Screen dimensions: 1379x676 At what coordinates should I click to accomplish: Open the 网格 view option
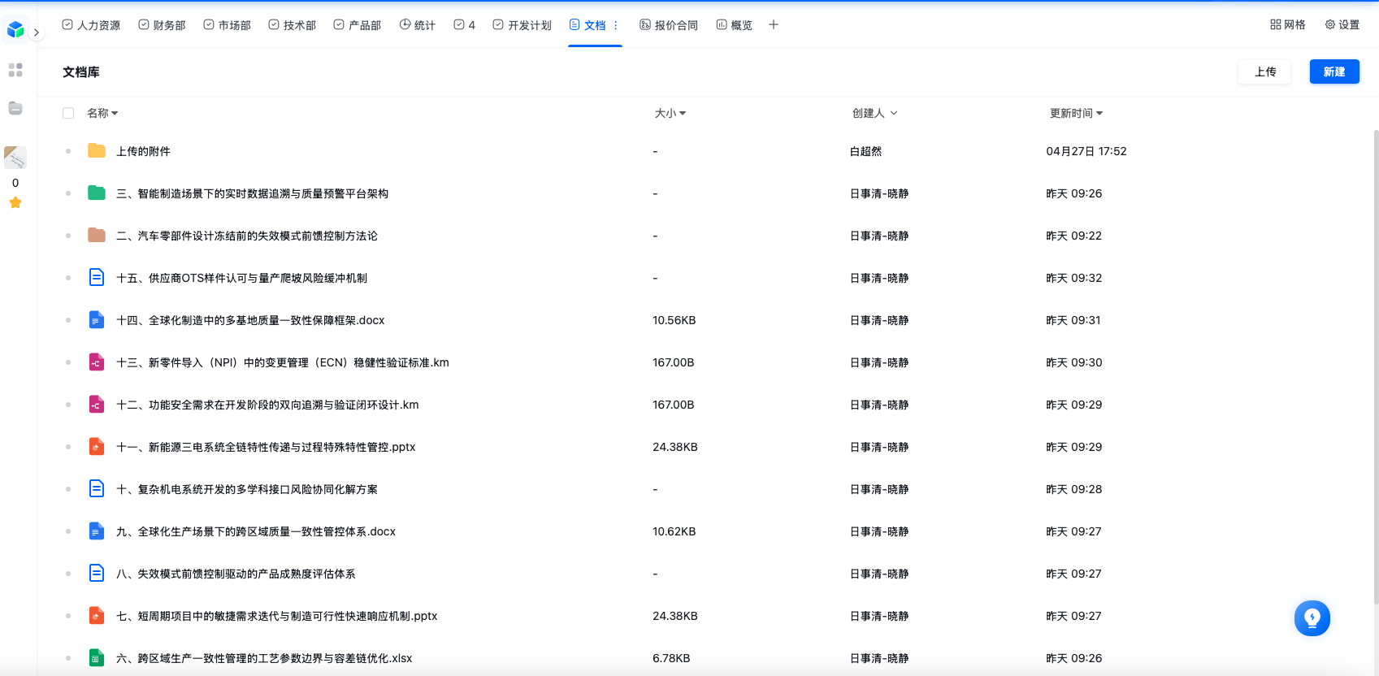(1287, 25)
